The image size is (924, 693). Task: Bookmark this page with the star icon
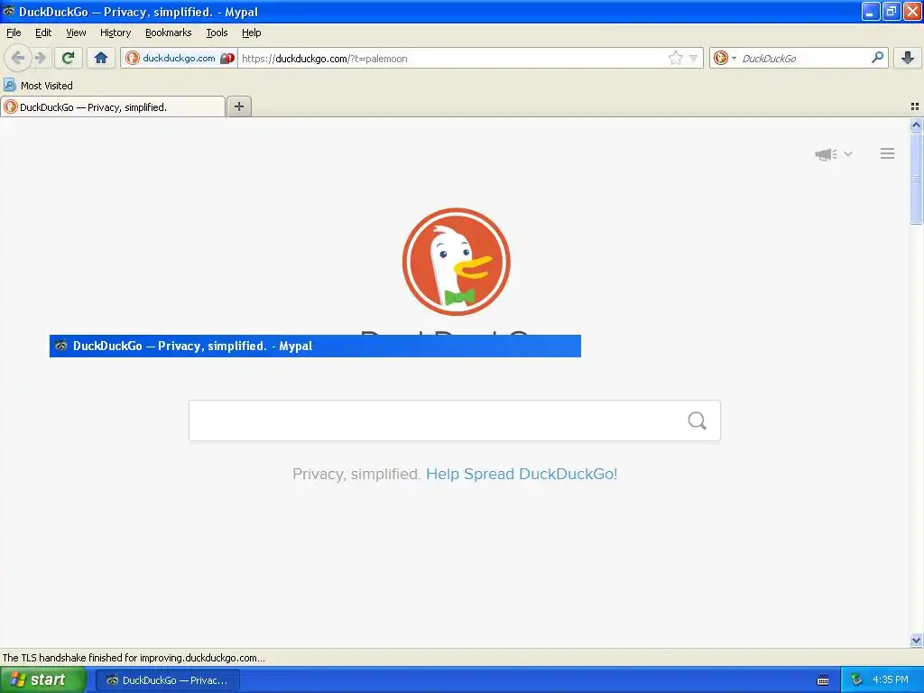tap(675, 58)
